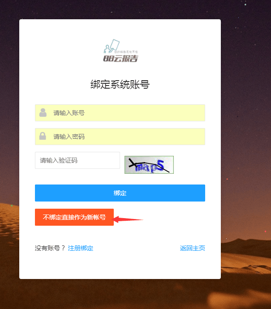Click the figure-holding-paper logo graphic
Screen dimensions: 271x309
pos(112,46)
